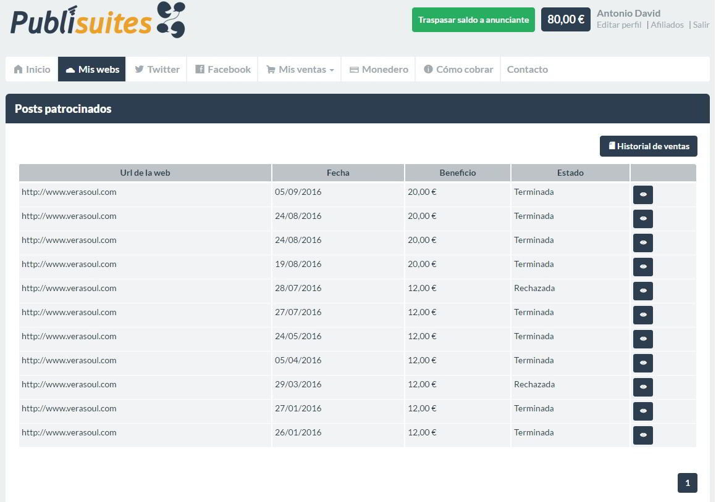
Task: Switch to the Facebook tab
Action: (x=223, y=69)
